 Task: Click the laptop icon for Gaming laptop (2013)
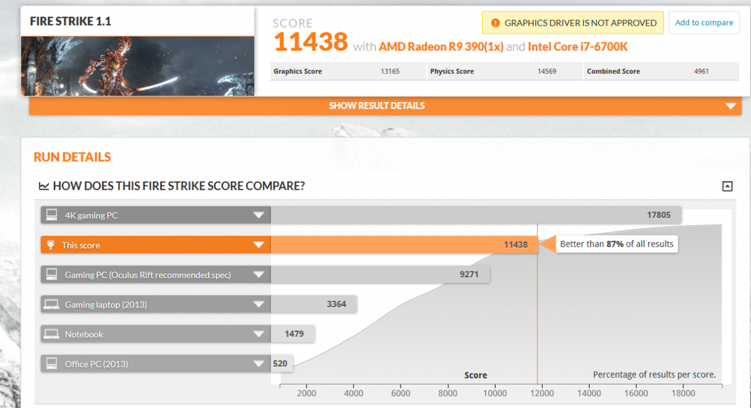pyautogui.click(x=52, y=305)
